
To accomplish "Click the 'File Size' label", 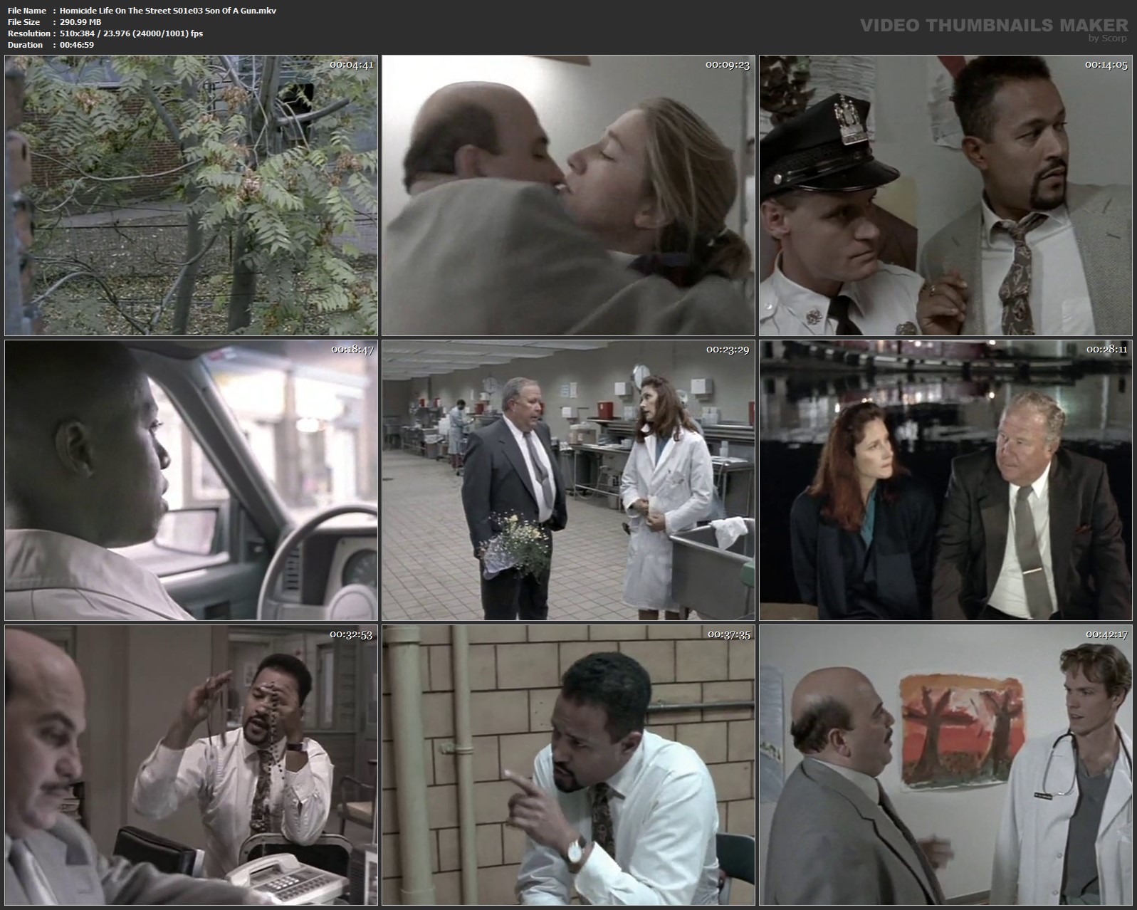I will click(23, 22).
